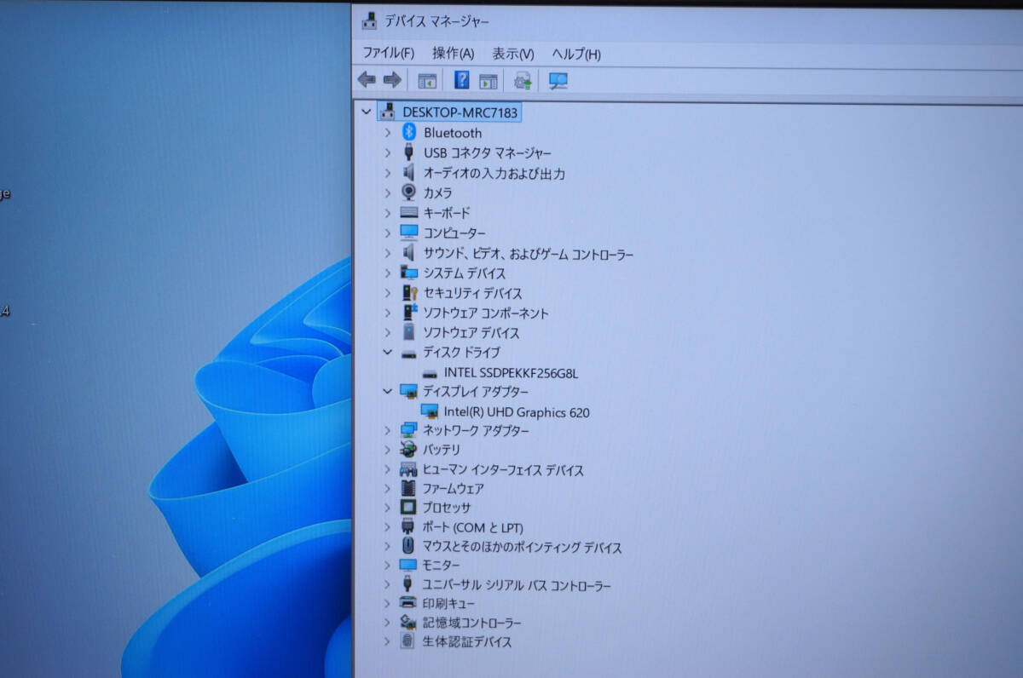1023x678 pixels.
Task: Click the Forward arrow toolbar icon
Action: pyautogui.click(x=392, y=80)
